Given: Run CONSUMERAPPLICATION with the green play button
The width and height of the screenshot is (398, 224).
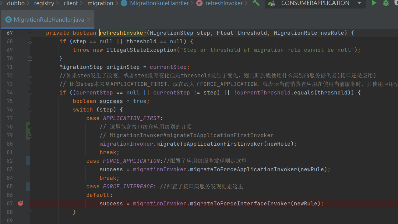Looking at the screenshot, I should 374,3.
